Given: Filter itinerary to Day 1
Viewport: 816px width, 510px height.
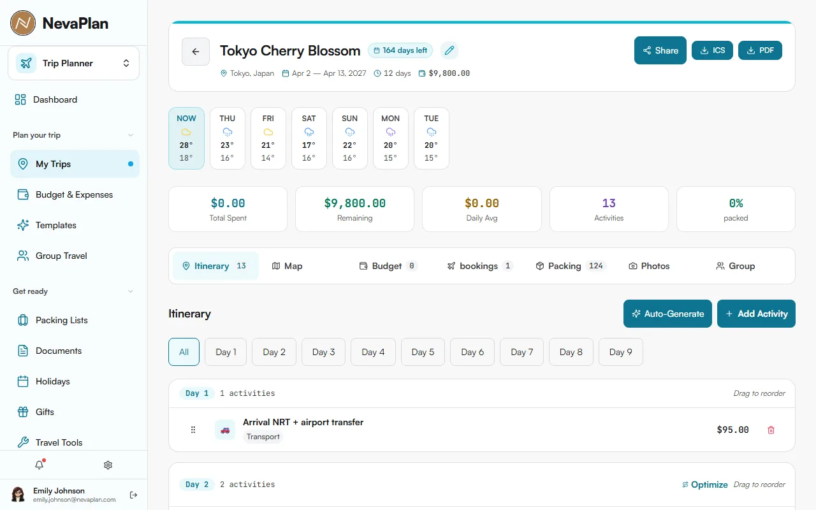Looking at the screenshot, I should [226, 352].
